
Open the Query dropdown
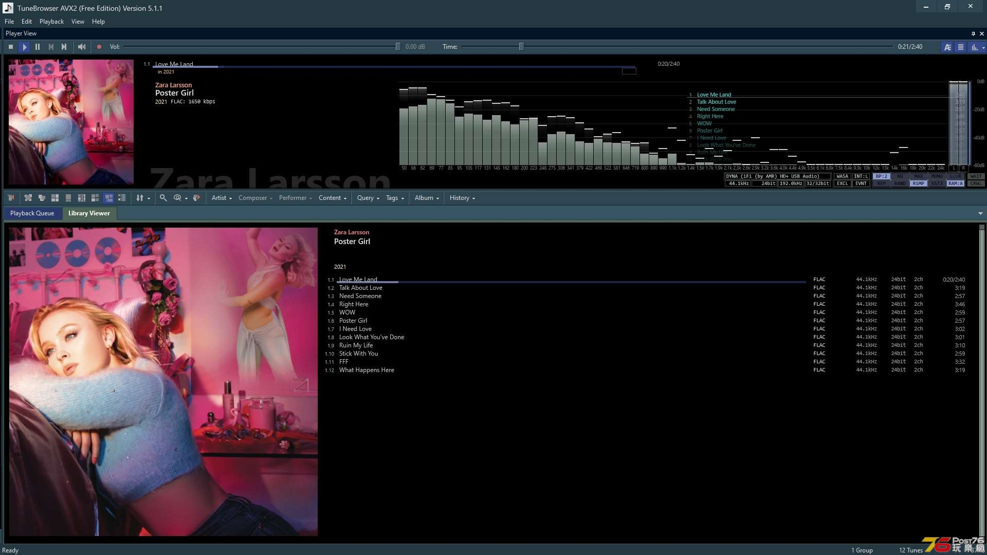[x=368, y=198]
